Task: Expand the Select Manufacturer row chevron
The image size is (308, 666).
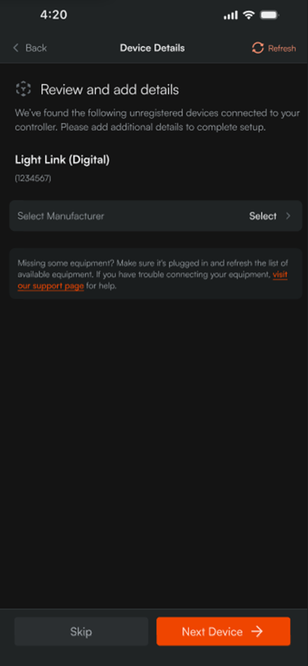Action: [x=288, y=216]
